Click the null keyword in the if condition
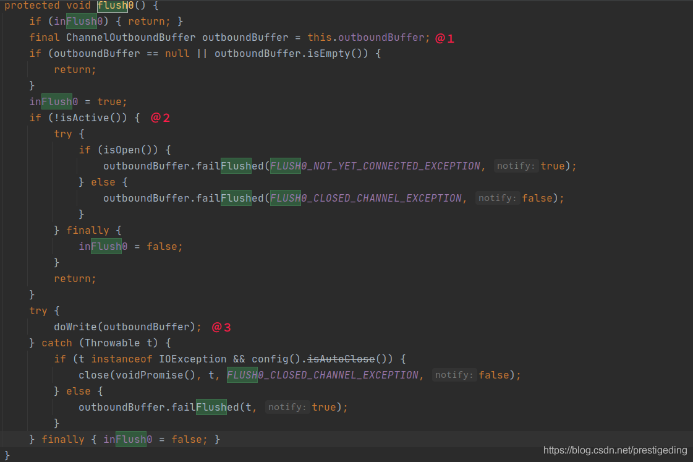Image resolution: width=693 pixels, height=462 pixels. (177, 53)
